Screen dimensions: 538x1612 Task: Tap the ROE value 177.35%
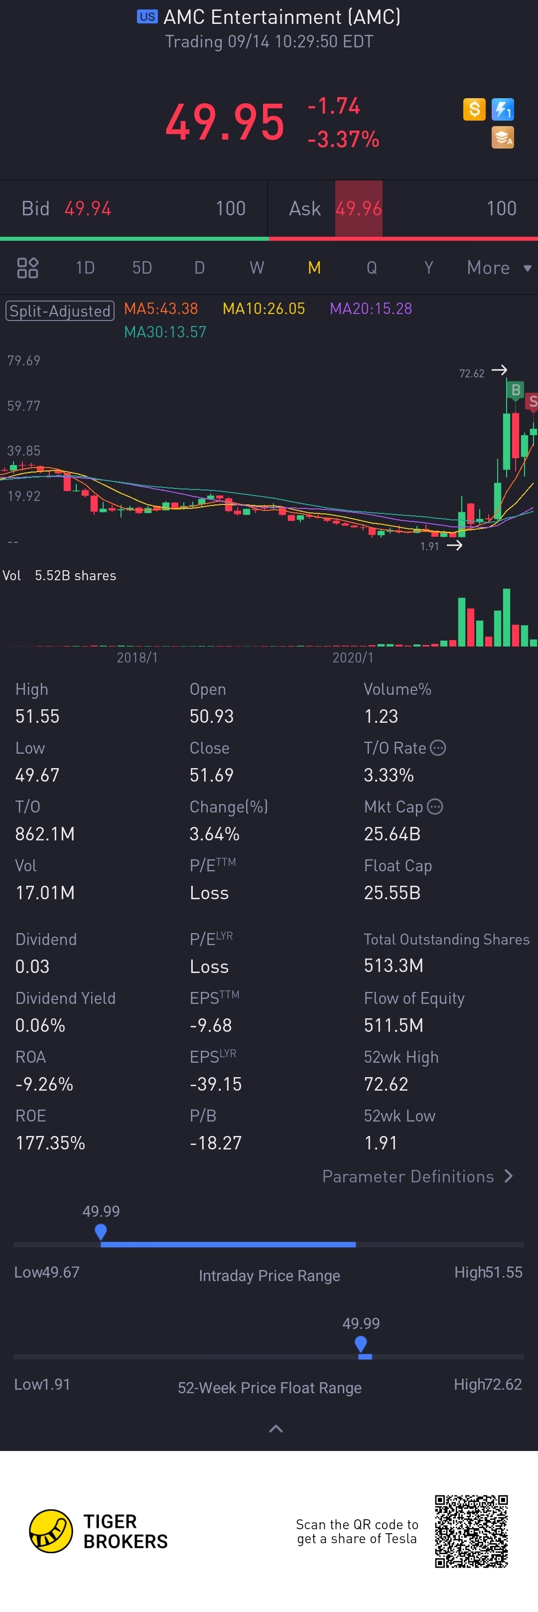click(50, 1143)
